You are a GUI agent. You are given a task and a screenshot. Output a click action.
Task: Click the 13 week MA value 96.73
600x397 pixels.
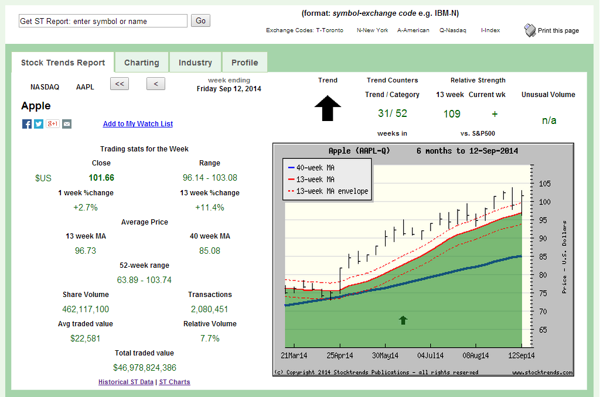click(86, 250)
